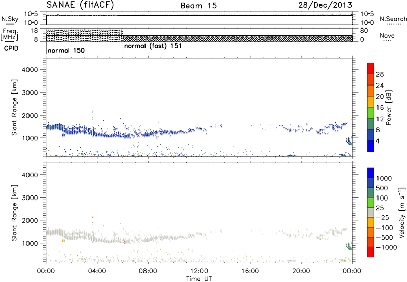
Task: Click the 28 label on the Power colorbar
Action: 380,74
